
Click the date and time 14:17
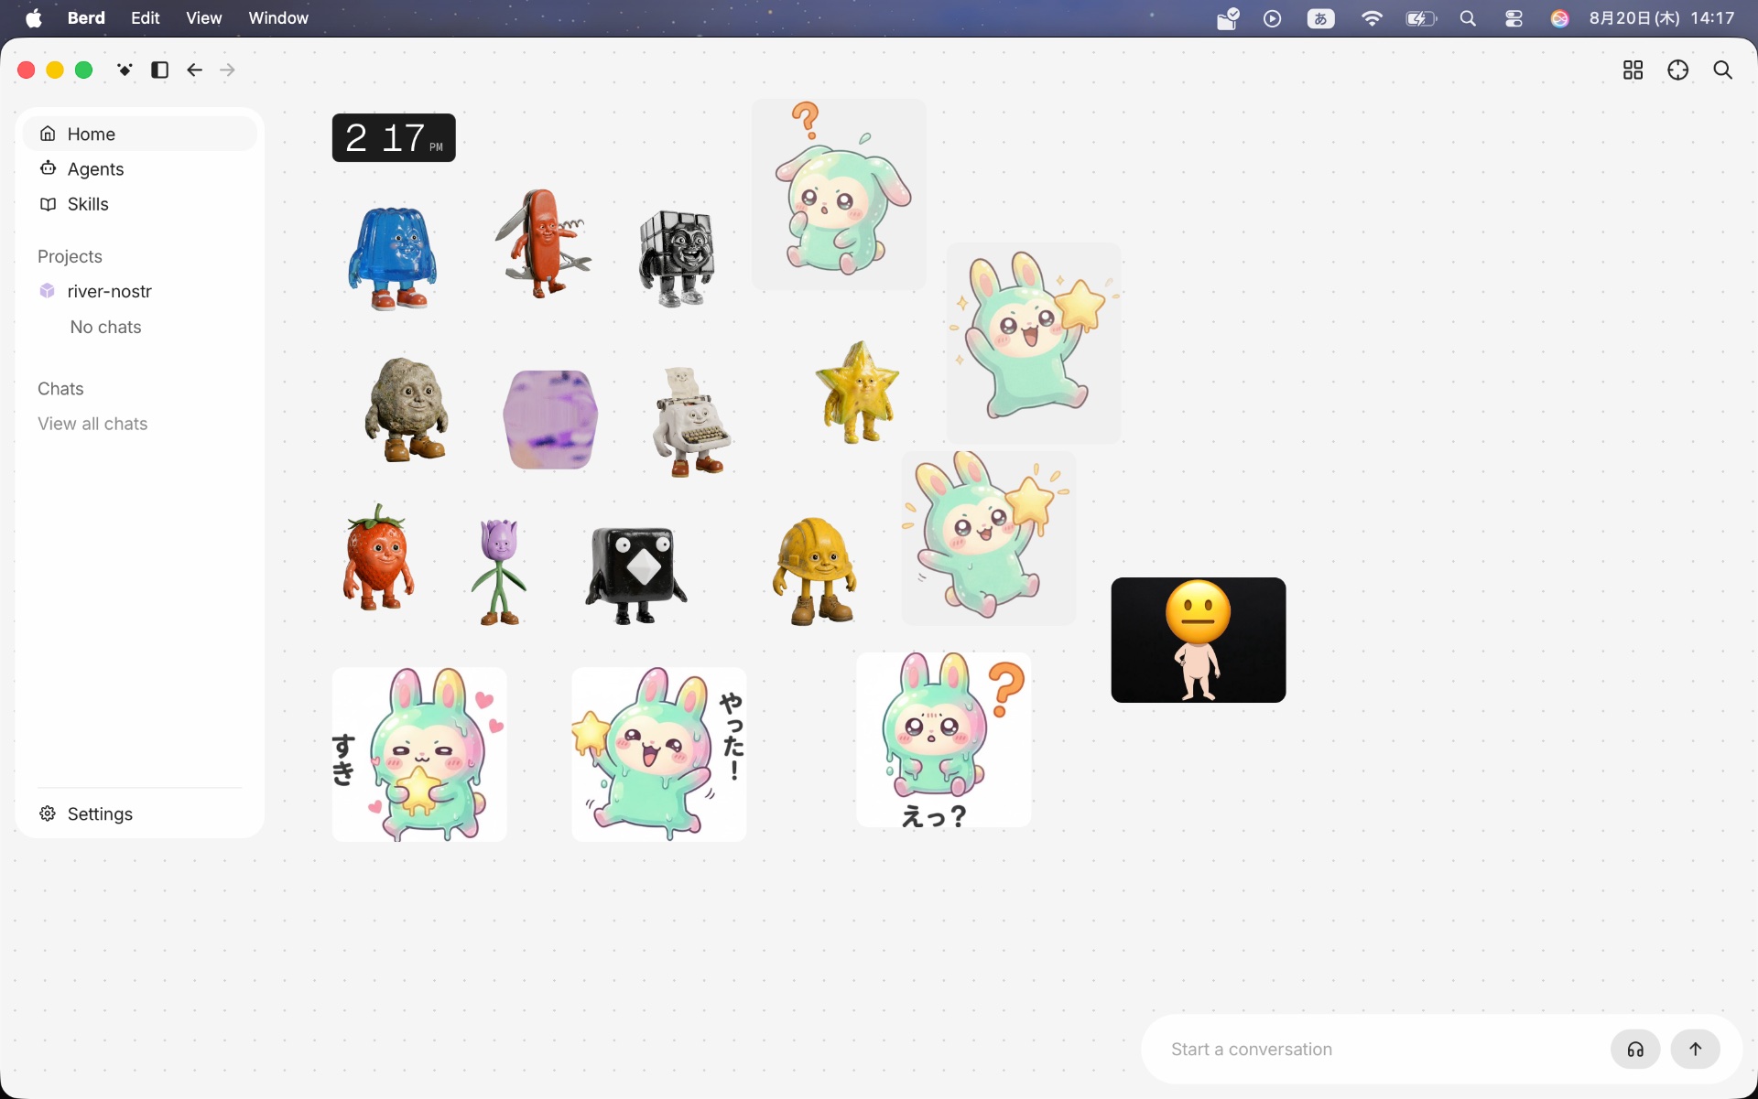click(x=1662, y=18)
